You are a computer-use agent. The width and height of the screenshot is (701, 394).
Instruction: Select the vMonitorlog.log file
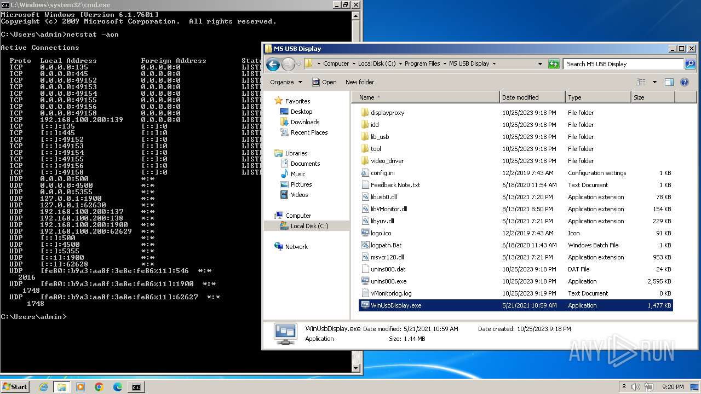tap(516, 293)
